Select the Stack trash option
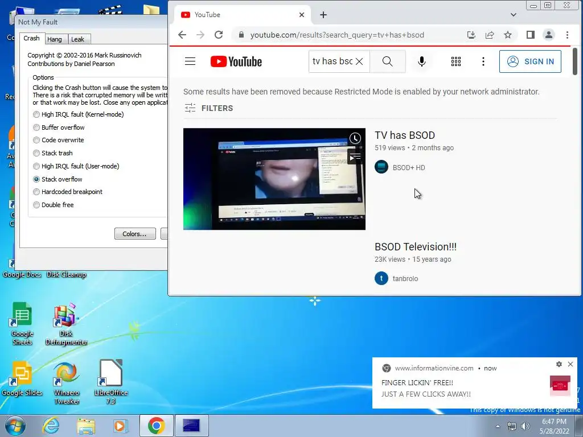Viewport: 583px width, 437px height. [53, 153]
